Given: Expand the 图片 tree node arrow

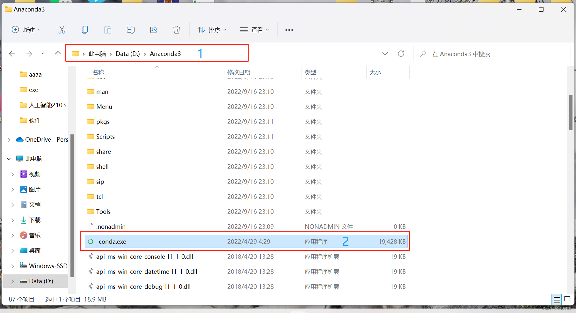Looking at the screenshot, I should 12,190.
